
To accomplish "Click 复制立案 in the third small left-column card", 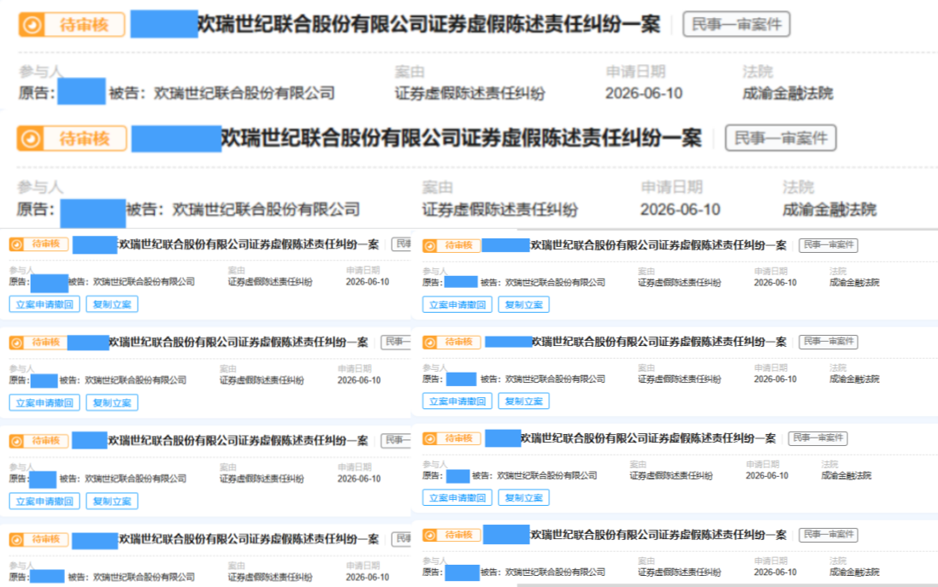I will click(112, 501).
